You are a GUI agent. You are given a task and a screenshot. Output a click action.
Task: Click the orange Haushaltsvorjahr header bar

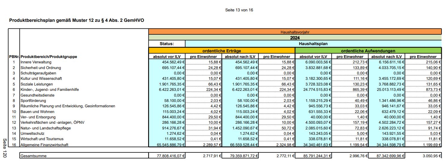tap(295, 32)
